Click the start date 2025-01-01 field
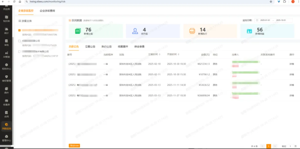Viewport: 300px width, 149px height. 265,20
